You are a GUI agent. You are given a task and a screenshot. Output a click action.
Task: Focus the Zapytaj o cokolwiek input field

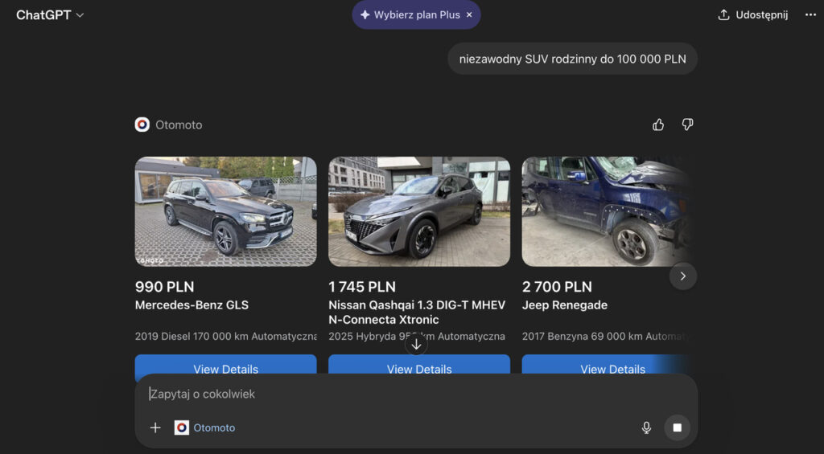click(402, 394)
